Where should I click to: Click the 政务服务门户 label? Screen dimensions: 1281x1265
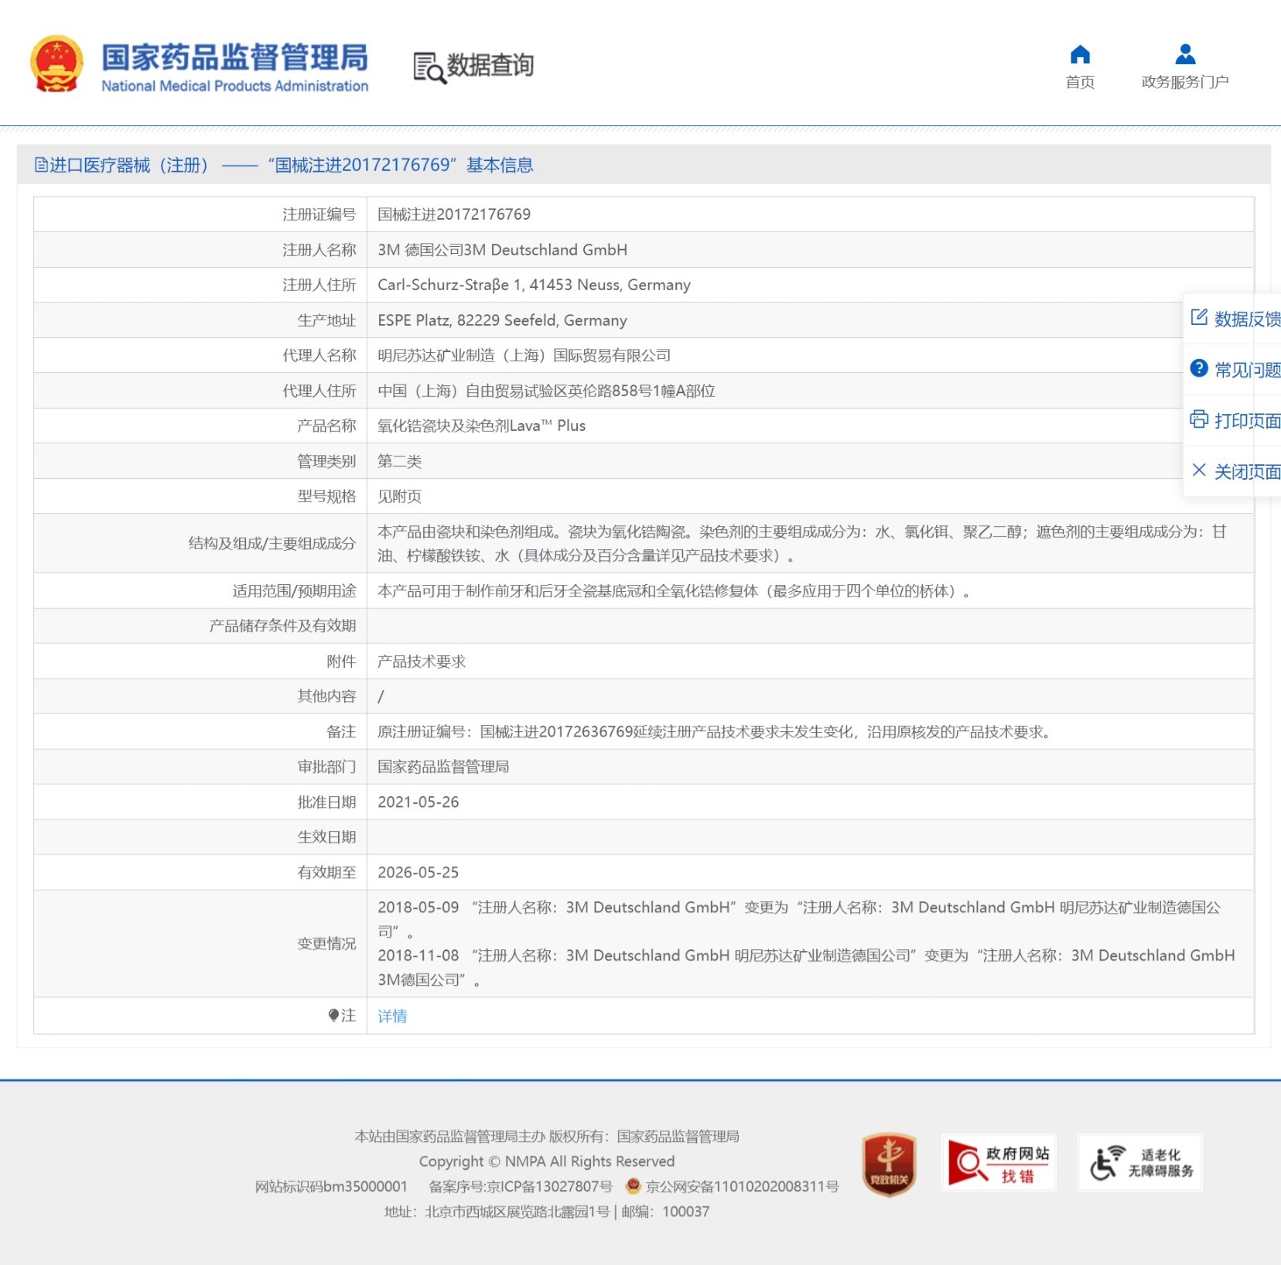point(1185,82)
